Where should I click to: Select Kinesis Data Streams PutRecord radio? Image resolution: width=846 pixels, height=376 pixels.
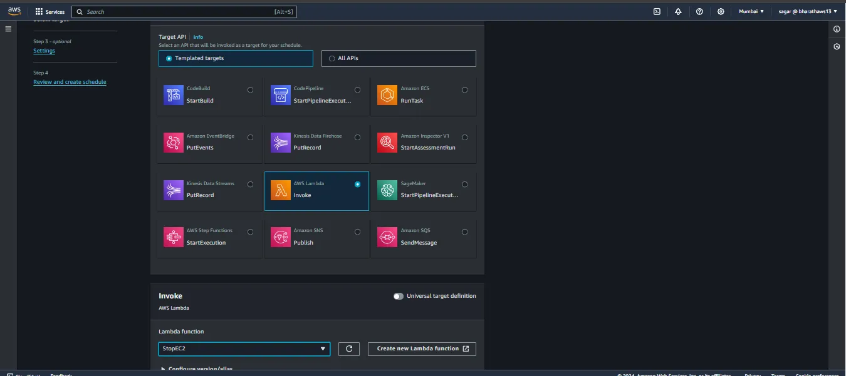click(251, 184)
